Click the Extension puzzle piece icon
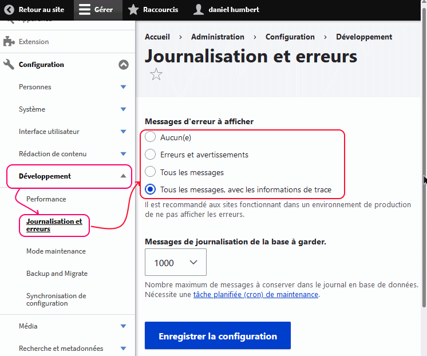 (x=9, y=41)
